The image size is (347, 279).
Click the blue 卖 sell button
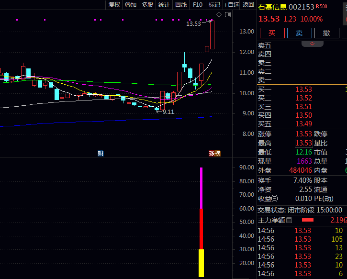tap(300, 33)
